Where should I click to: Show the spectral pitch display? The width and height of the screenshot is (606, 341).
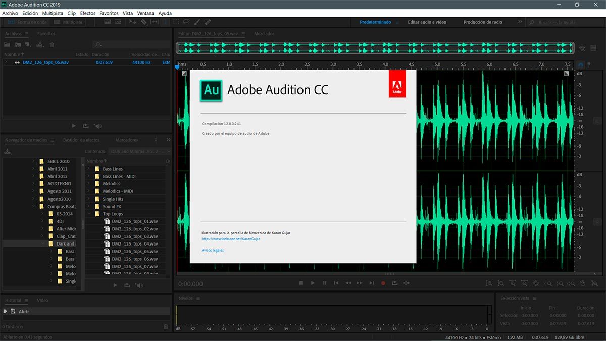pyautogui.click(x=118, y=22)
